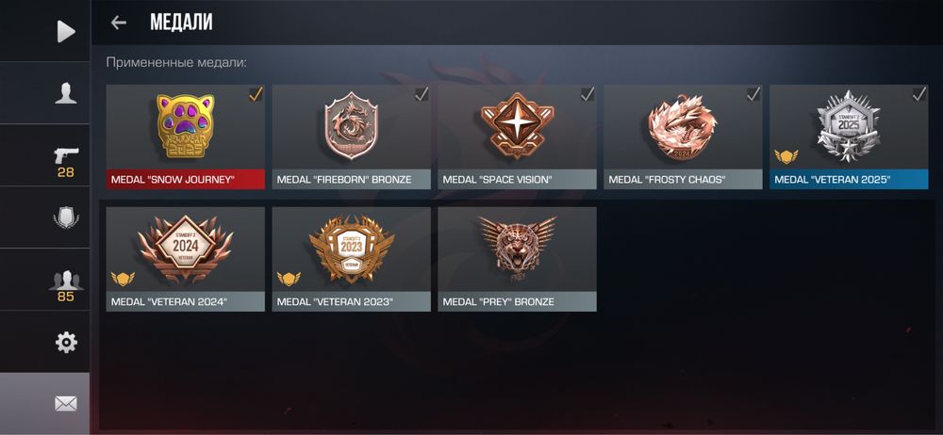Click the play arrow icon in sidebar
The height and width of the screenshot is (435, 943).
(66, 31)
